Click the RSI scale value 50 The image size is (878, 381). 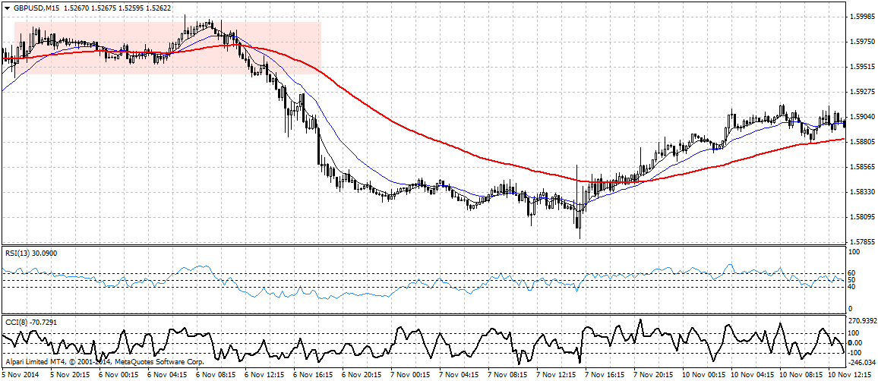853,280
